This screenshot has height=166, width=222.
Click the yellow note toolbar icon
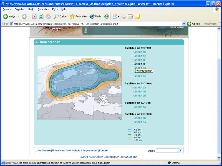click(137, 17)
